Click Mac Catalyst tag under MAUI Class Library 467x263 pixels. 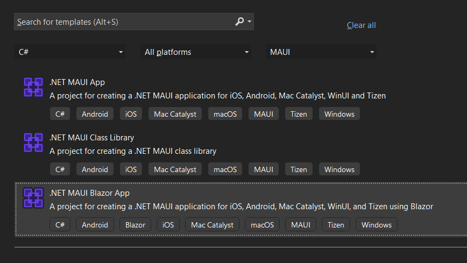(175, 169)
